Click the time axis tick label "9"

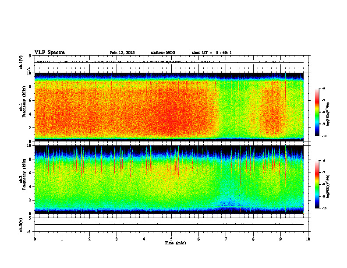280,239
